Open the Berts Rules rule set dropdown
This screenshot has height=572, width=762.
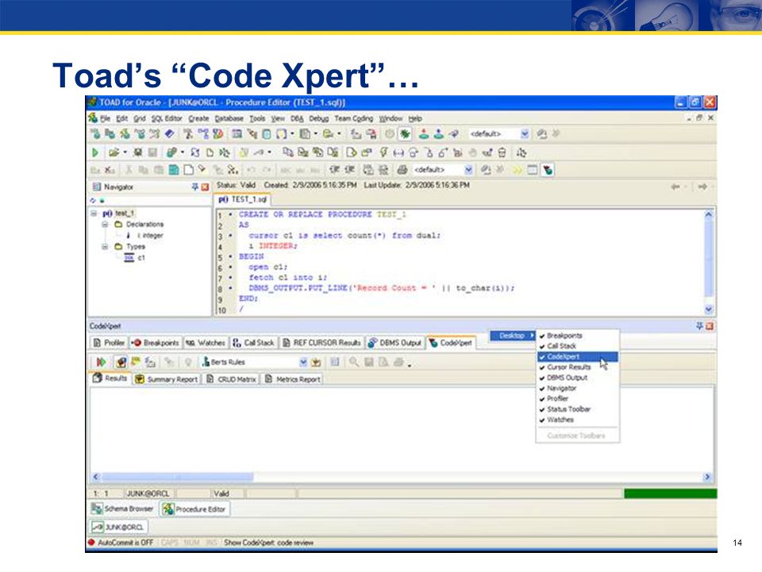(303, 362)
